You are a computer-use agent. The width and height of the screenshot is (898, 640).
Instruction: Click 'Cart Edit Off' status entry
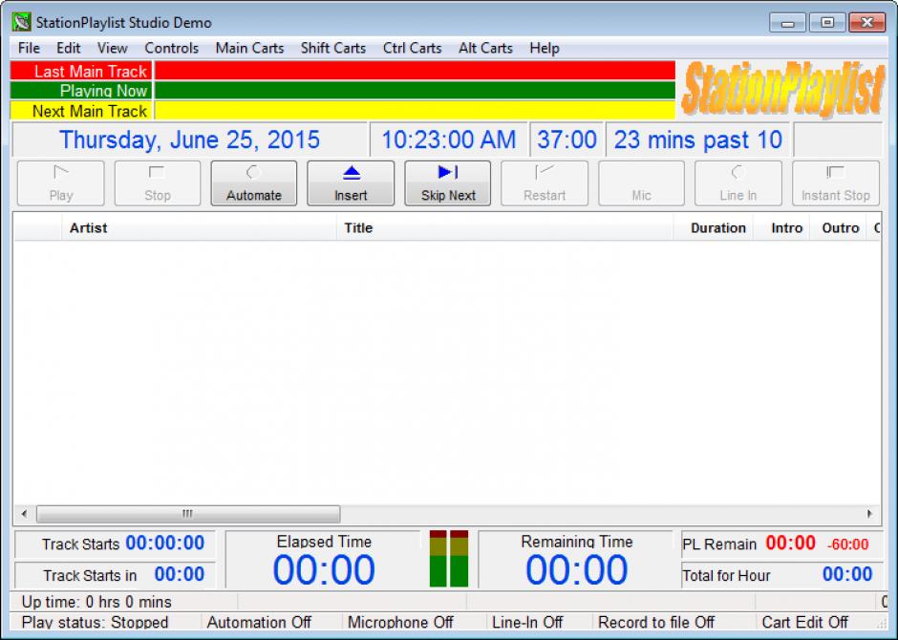coord(804,622)
